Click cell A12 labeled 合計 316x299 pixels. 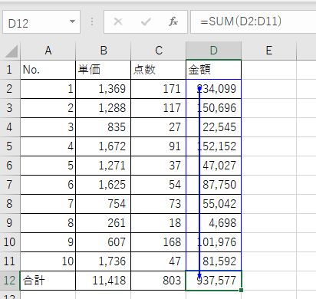coord(48,281)
